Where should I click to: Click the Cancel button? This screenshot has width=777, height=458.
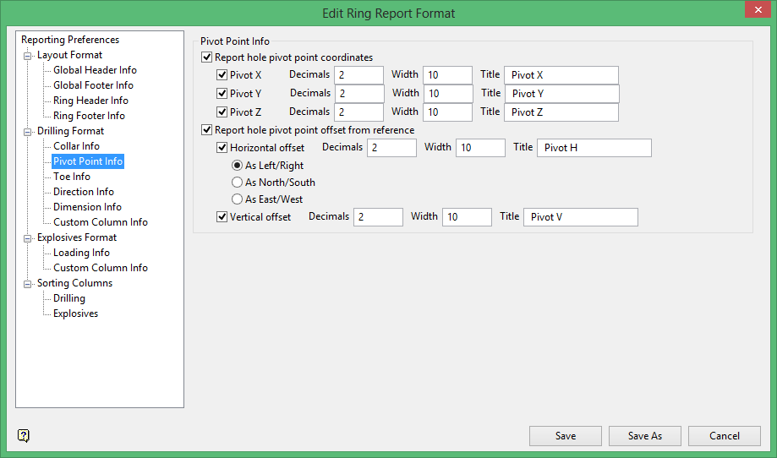725,436
